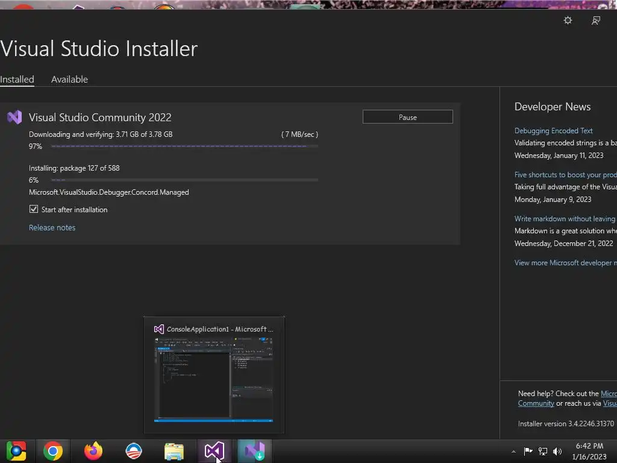Select the ConsoleApplication1 window preview thumbnail

[x=214, y=380]
